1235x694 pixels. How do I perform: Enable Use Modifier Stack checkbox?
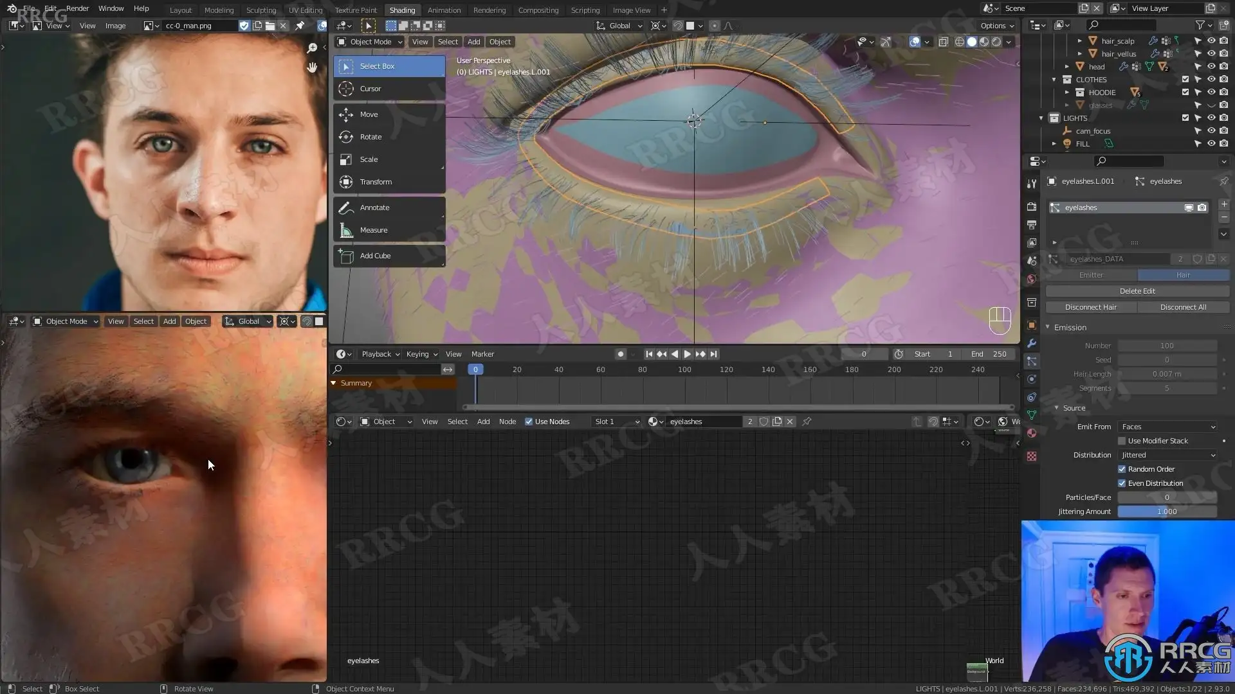(1122, 441)
